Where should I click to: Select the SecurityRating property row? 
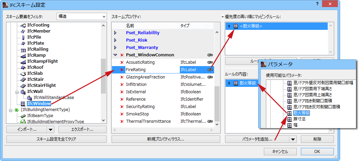(x=163, y=107)
